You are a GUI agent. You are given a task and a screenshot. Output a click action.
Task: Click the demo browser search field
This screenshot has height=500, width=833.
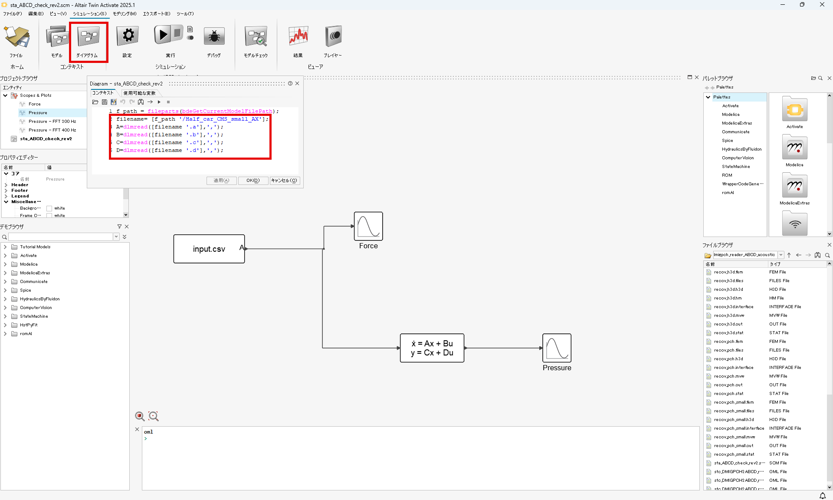tap(61, 237)
